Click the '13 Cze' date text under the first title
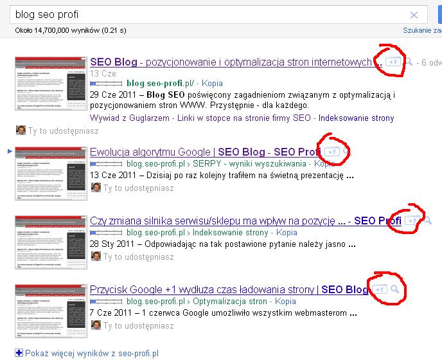This screenshot has width=442, height=362. (103, 74)
